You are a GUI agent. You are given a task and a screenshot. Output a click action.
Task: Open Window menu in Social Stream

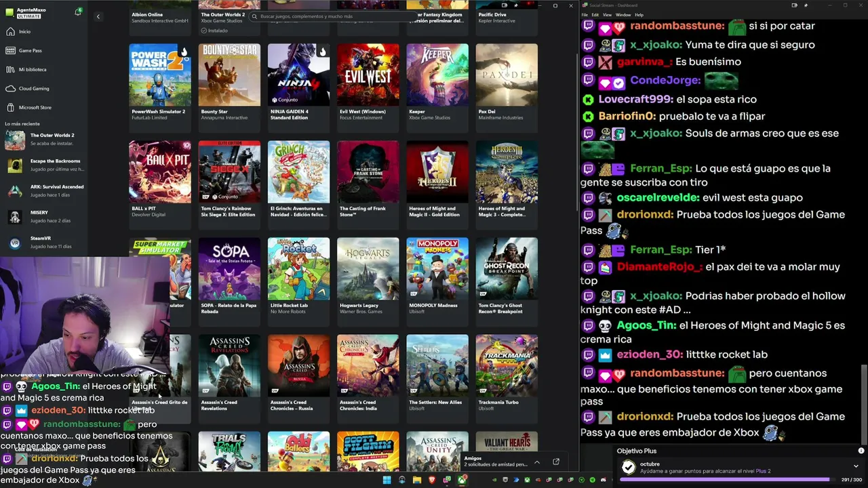(623, 15)
